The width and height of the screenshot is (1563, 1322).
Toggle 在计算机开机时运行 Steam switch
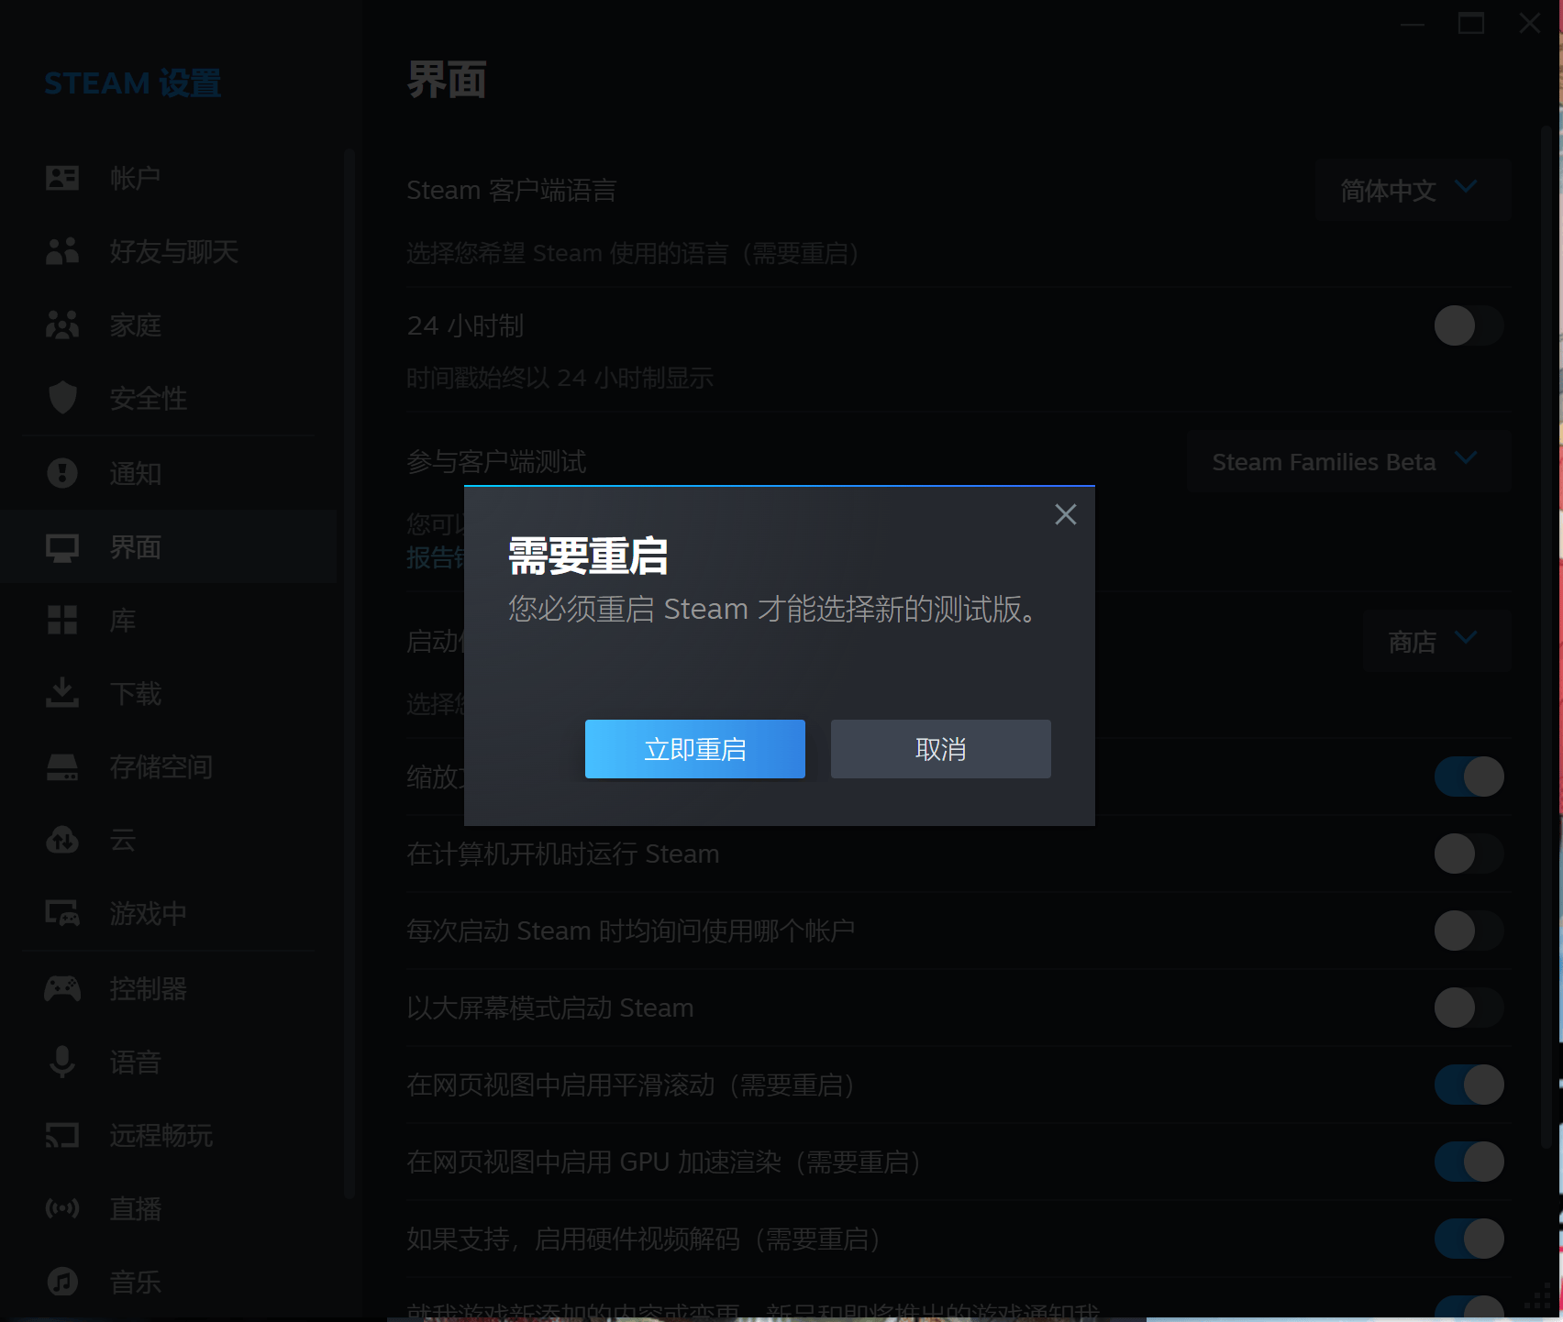coord(1469,854)
